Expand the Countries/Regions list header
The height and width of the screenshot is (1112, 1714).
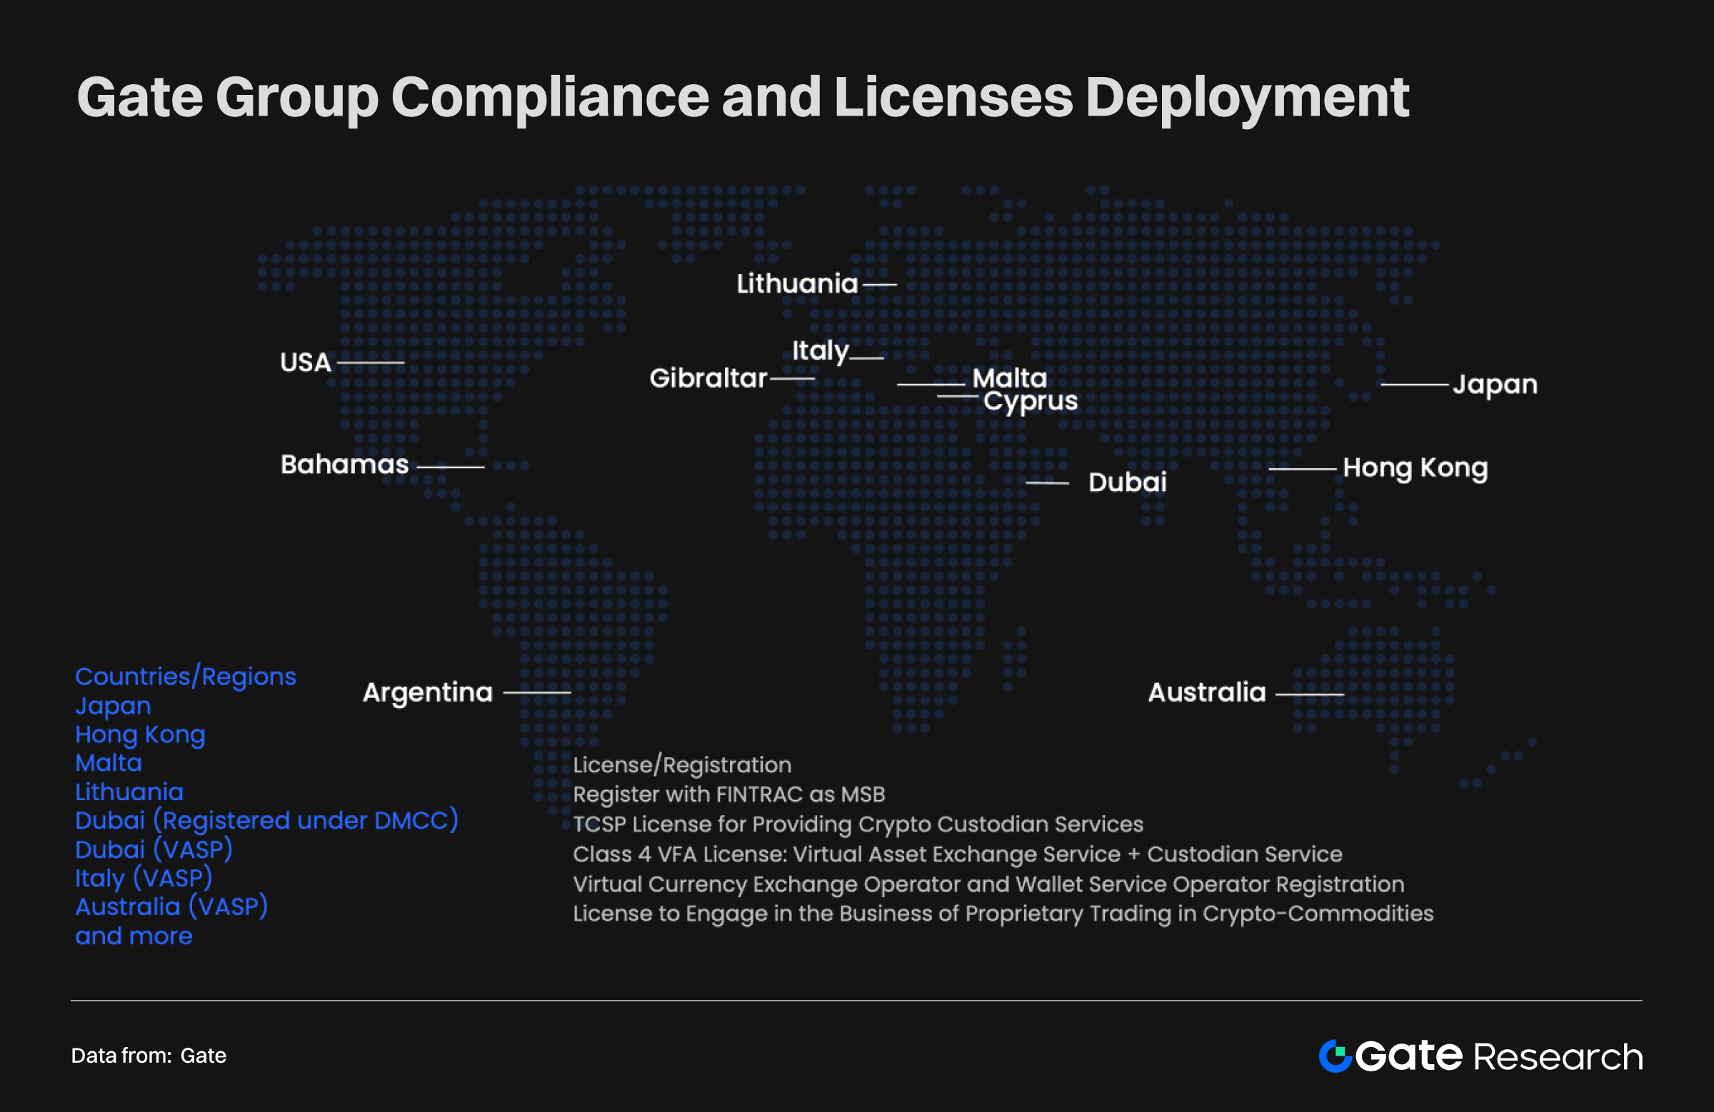point(185,677)
